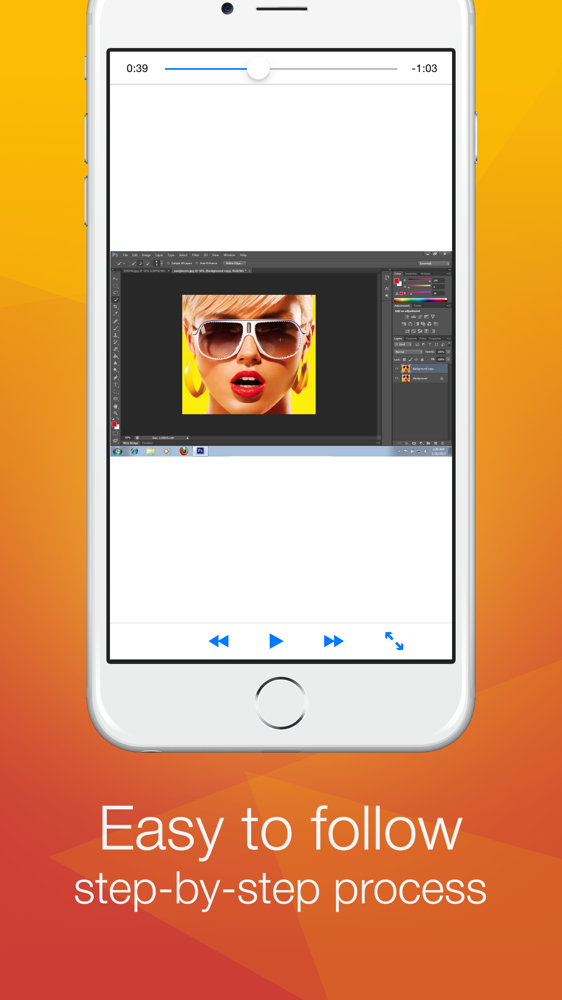Viewport: 562px width, 1000px height.
Task: Toggle lock all padlock icon
Action: click(x=422, y=360)
